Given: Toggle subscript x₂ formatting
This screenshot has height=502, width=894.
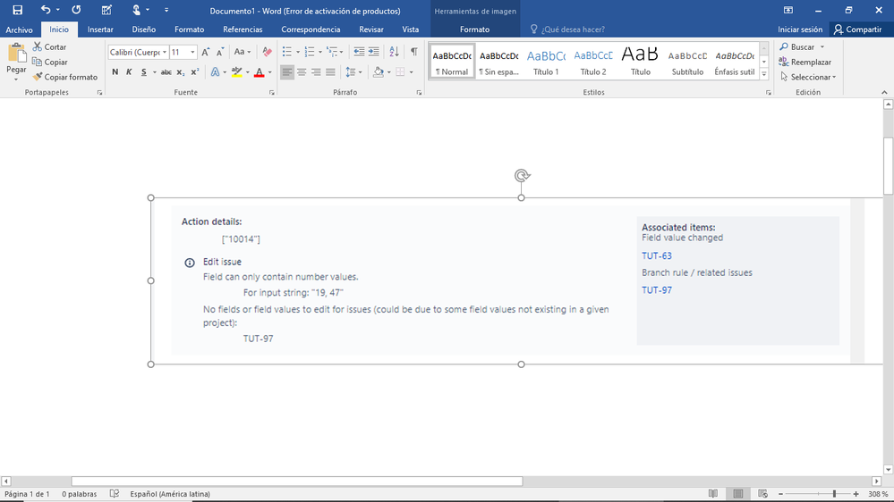Looking at the screenshot, I should pos(180,71).
